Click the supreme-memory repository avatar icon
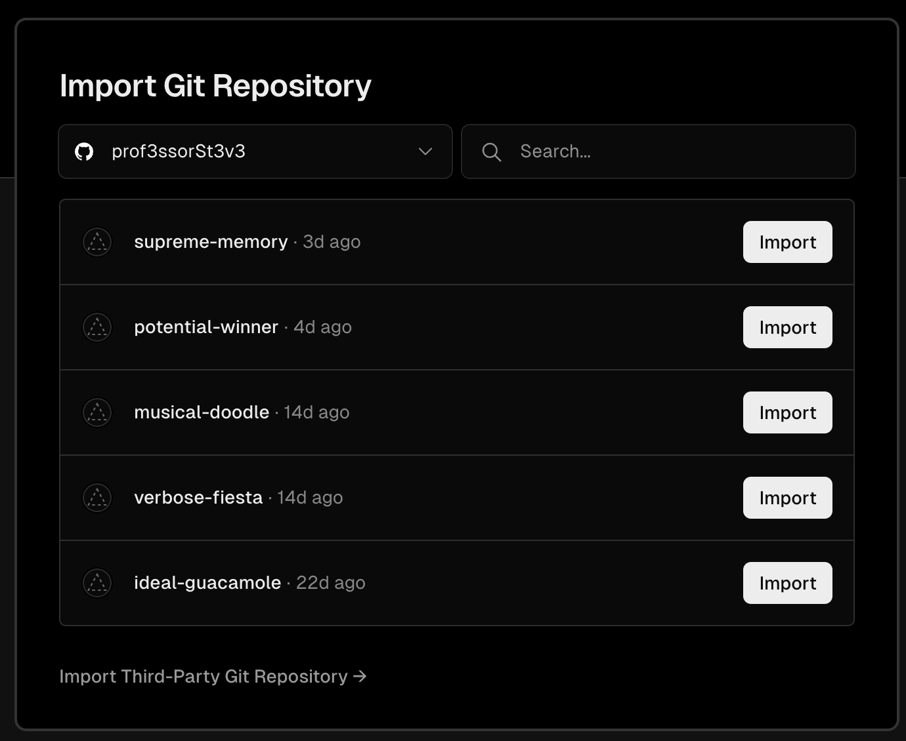The image size is (906, 741). [x=97, y=242]
